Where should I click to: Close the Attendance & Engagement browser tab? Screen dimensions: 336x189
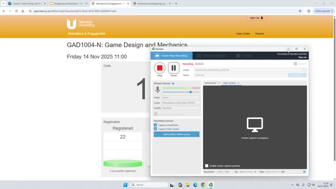(x=128, y=4)
